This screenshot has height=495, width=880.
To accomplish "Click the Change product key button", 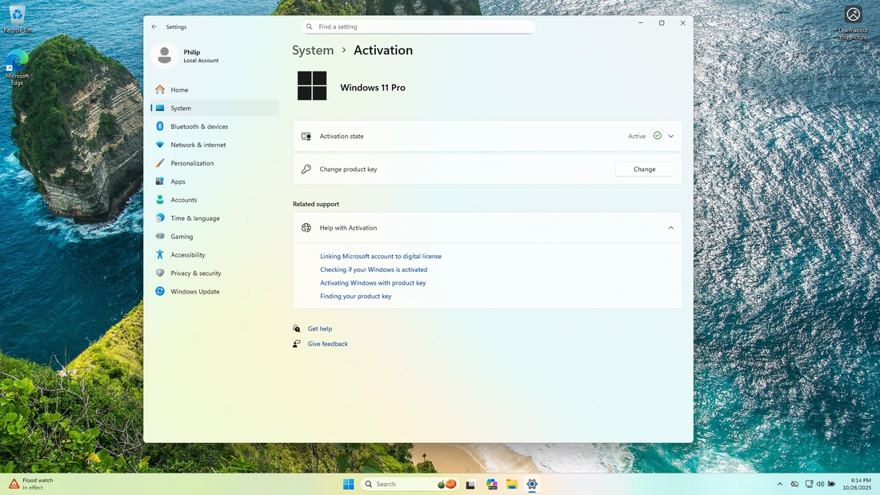I will (x=644, y=170).
